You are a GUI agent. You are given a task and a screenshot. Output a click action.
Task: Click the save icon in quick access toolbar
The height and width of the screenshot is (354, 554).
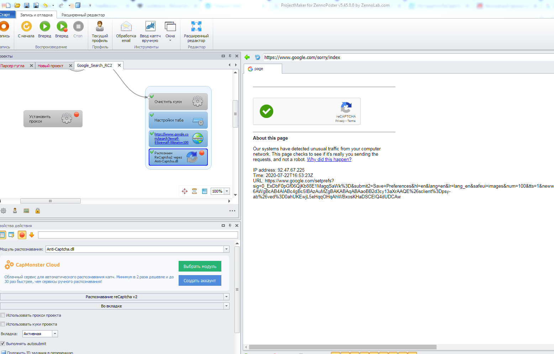pos(27,5)
